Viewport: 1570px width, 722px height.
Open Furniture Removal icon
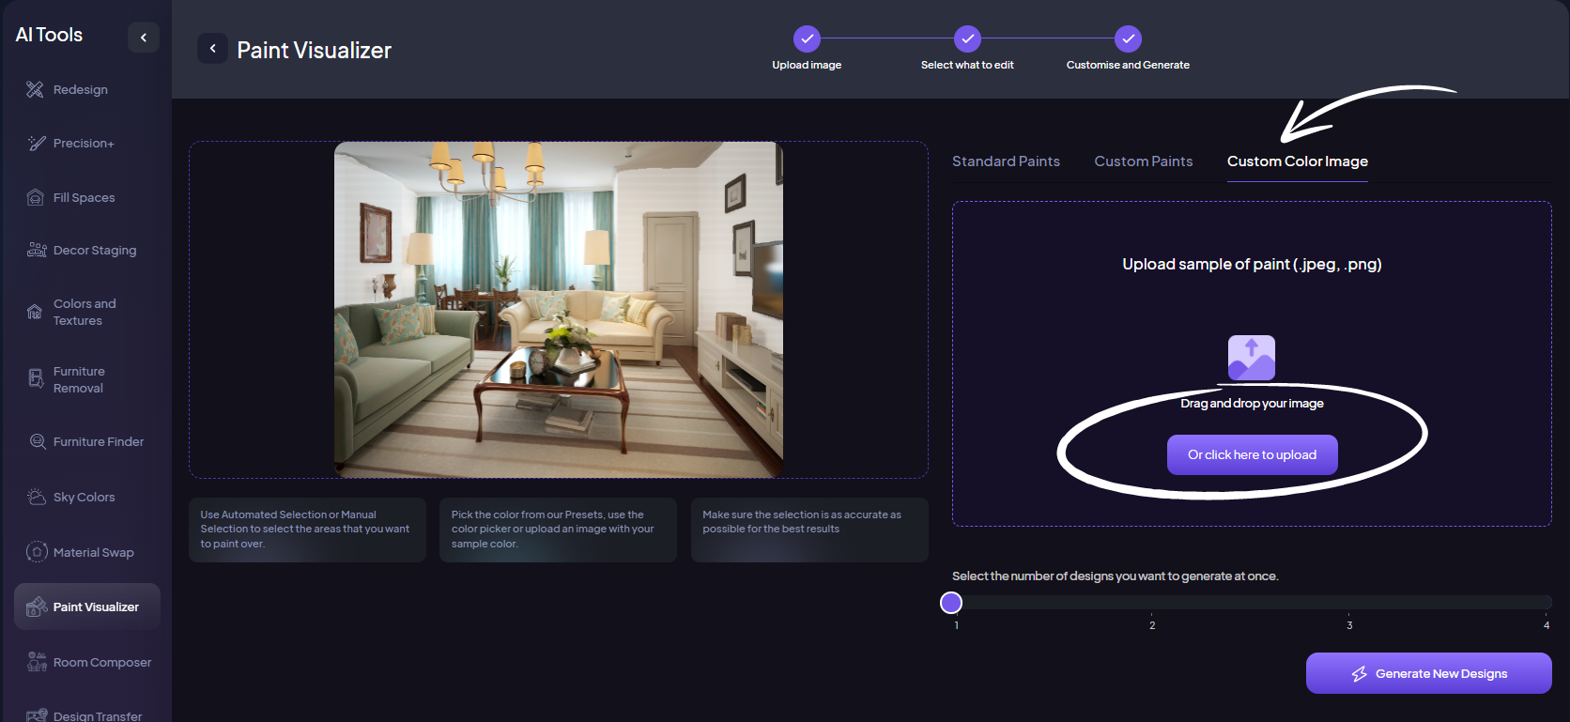tap(36, 378)
